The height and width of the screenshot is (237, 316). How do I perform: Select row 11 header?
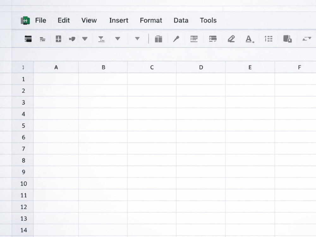(x=22, y=195)
